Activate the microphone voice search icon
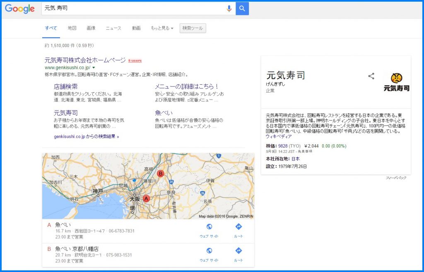424x272 pixels. [x=229, y=8]
